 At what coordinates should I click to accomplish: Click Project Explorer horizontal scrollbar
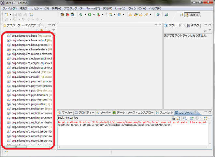17,147
